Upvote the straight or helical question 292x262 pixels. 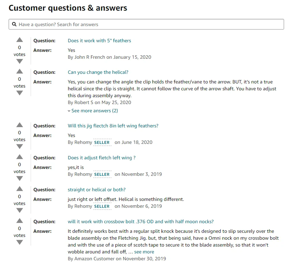coord(20,189)
